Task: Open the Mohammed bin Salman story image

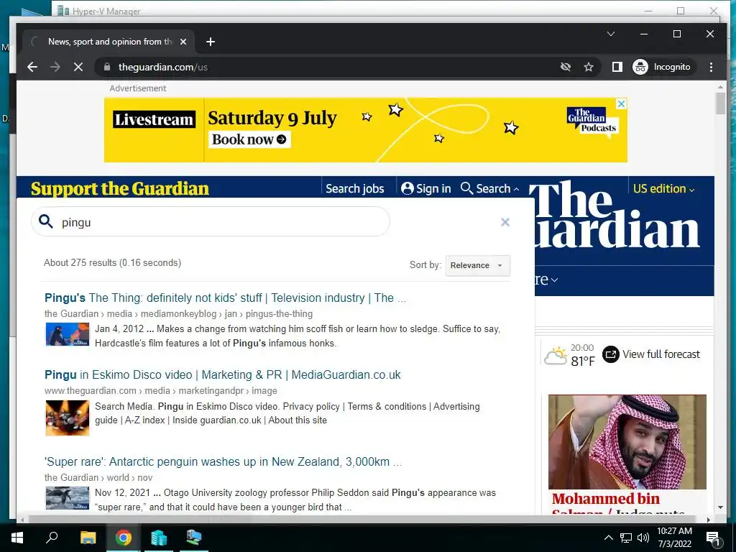Action: click(x=627, y=442)
